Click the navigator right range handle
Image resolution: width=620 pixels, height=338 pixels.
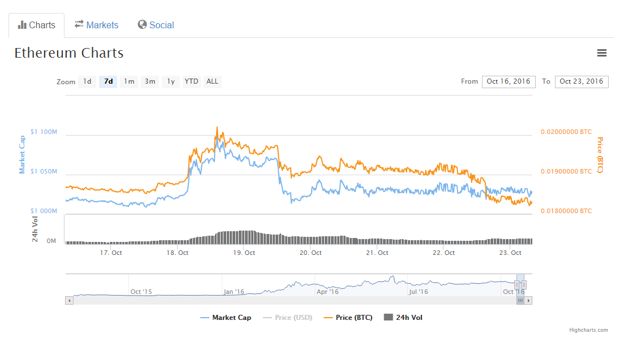pyautogui.click(x=524, y=285)
